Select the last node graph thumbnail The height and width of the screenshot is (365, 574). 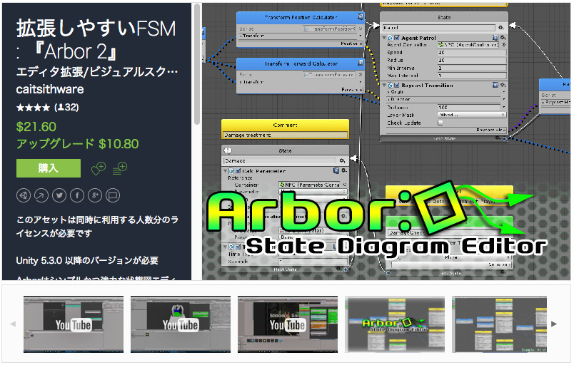499,324
